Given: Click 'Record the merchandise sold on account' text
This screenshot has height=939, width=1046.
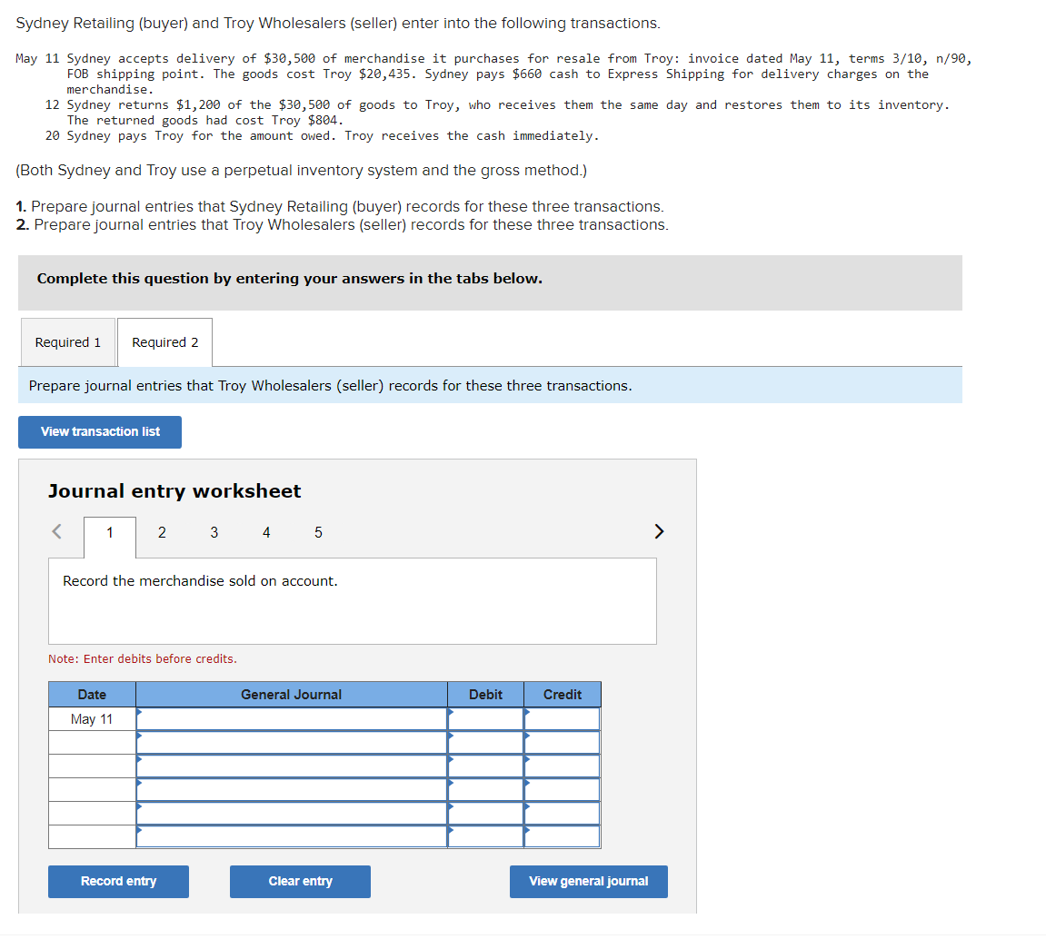Looking at the screenshot, I should (x=200, y=582).
